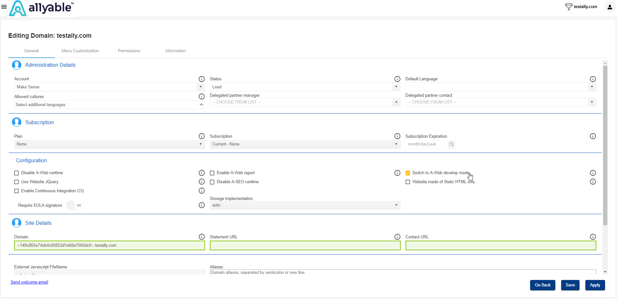
Task: Click the testally.com domain filter icon
Action: pos(568,7)
